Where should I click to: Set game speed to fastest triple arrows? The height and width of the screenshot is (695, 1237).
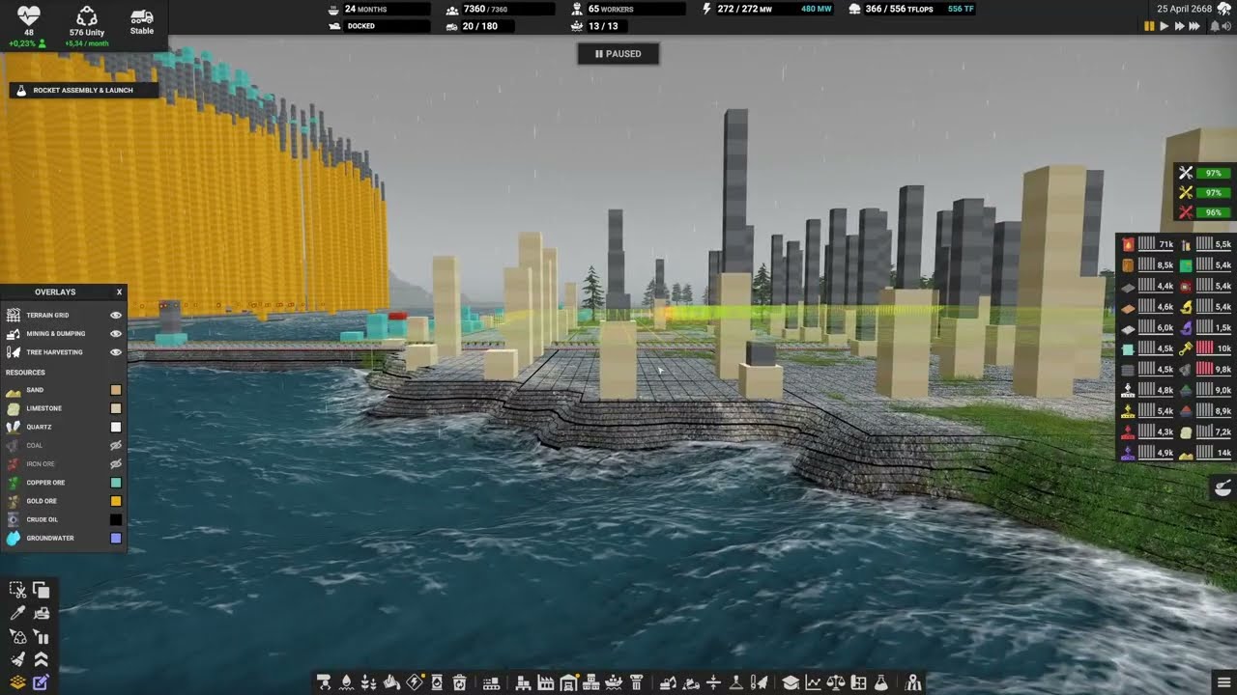(x=1195, y=27)
